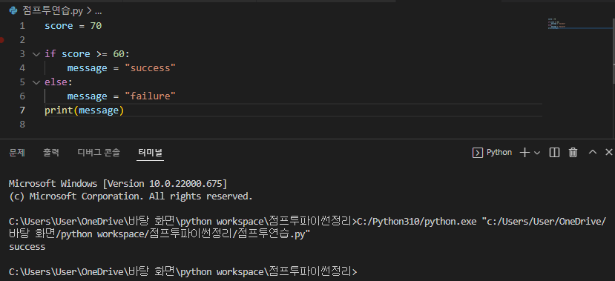Click the last terminal prompt line
The height and width of the screenshot is (281, 615).
point(182,271)
